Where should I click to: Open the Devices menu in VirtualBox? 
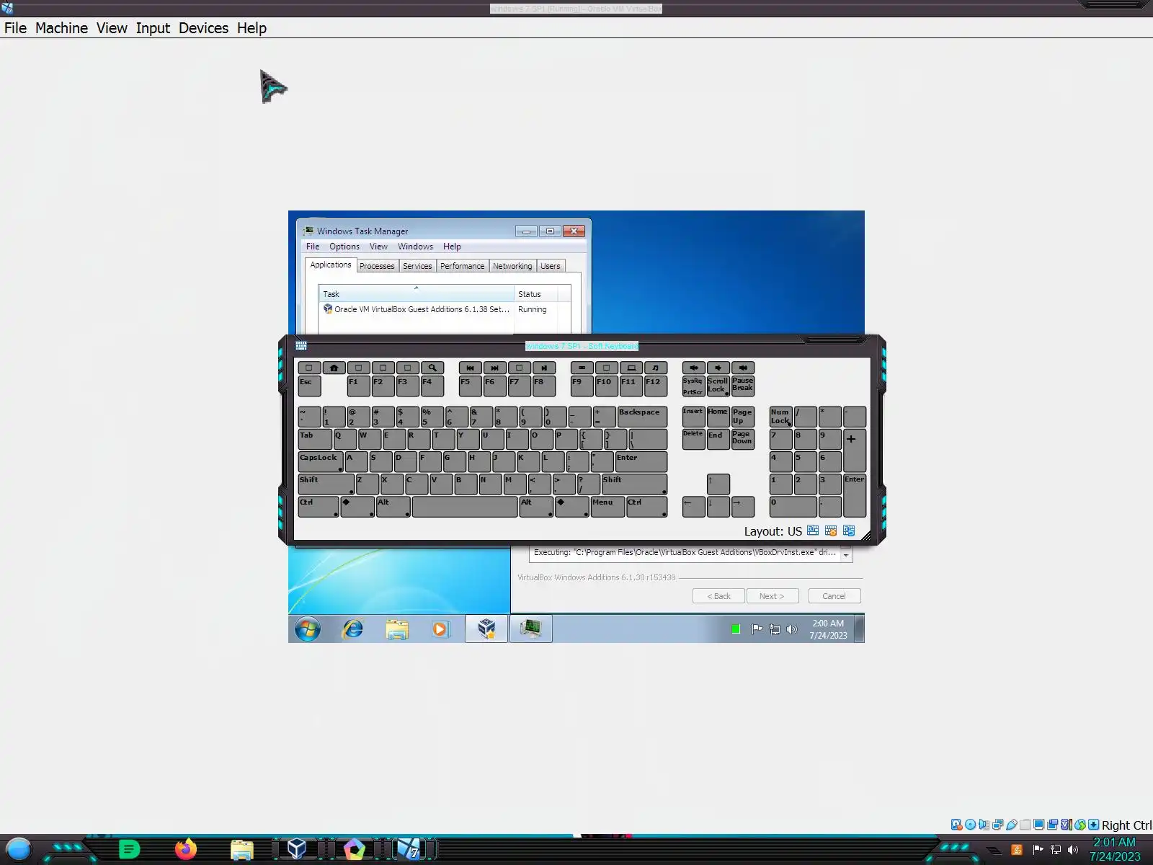tap(203, 28)
